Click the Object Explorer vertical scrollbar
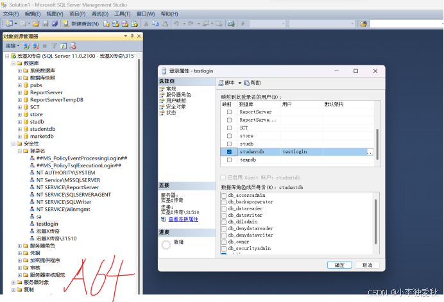Image resolution: width=444 pixels, height=302 pixels. click(139, 176)
